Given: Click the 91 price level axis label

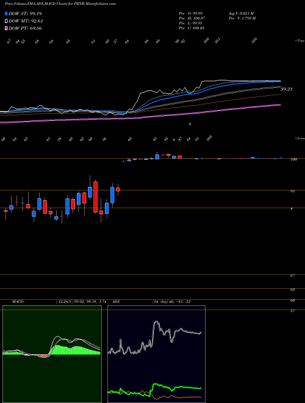Looking at the screenshot, I should click(x=292, y=192).
